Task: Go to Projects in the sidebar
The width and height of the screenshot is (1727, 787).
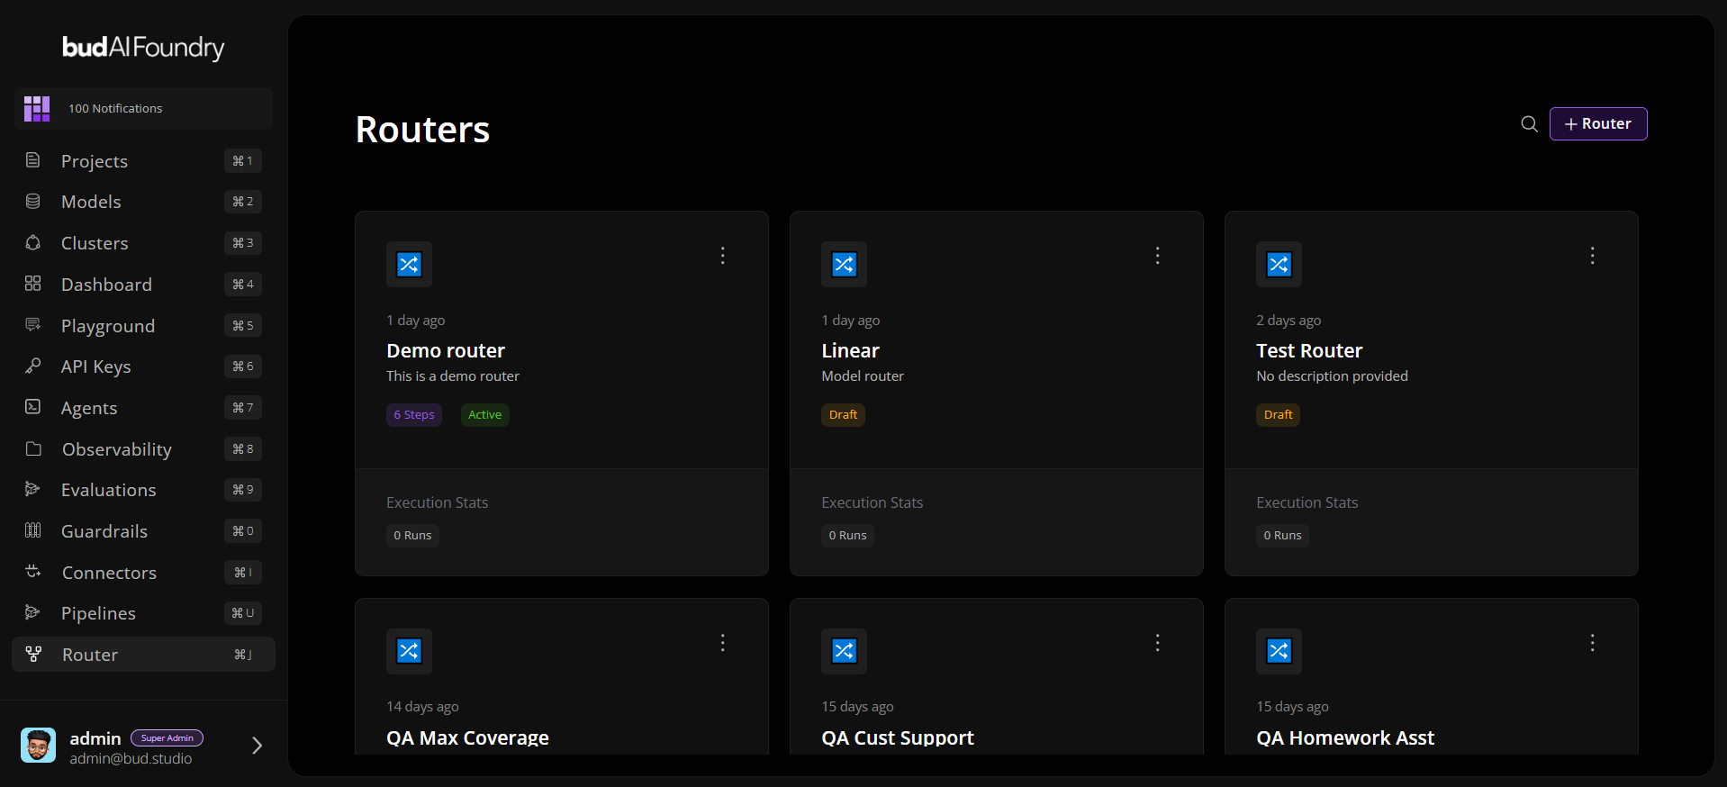Action: [x=143, y=161]
